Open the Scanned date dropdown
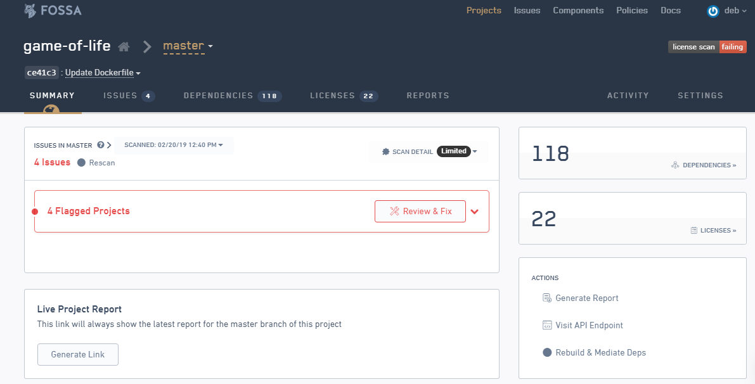This screenshot has height=384, width=755. coord(174,145)
